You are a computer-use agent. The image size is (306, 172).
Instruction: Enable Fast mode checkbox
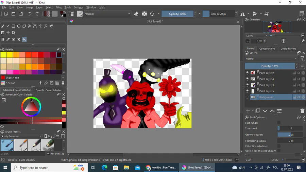point(279,123)
